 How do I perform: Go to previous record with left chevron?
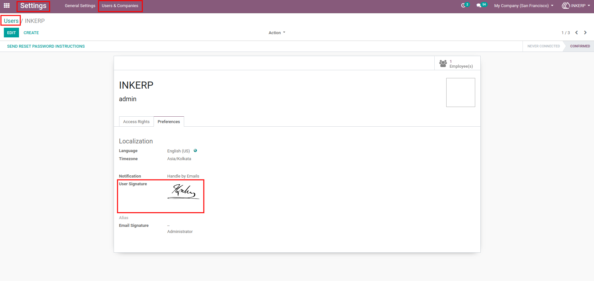(x=577, y=33)
